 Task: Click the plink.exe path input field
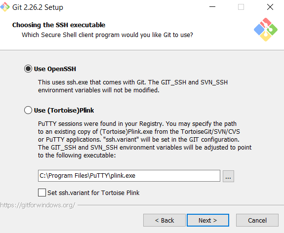129,176
